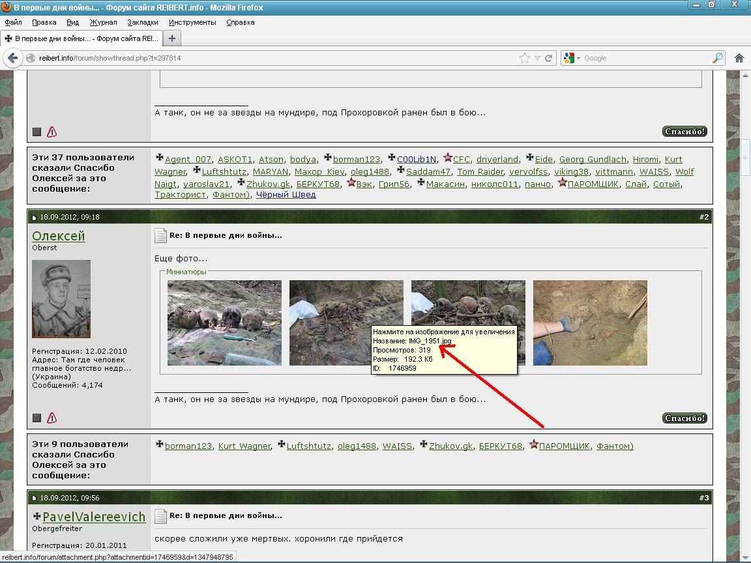The image size is (751, 563).
Task: Open the URL history dropdown arrow
Action: [537, 58]
